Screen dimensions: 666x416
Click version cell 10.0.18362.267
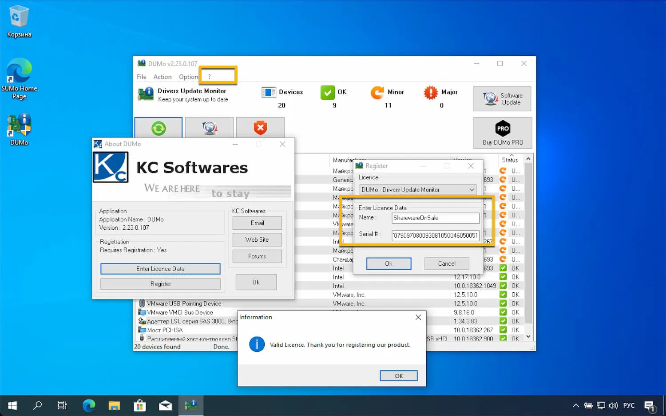tap(473, 330)
